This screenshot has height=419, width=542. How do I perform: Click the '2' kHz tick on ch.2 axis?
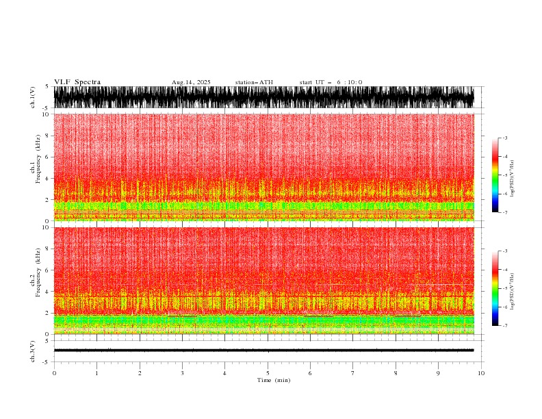coord(47,313)
